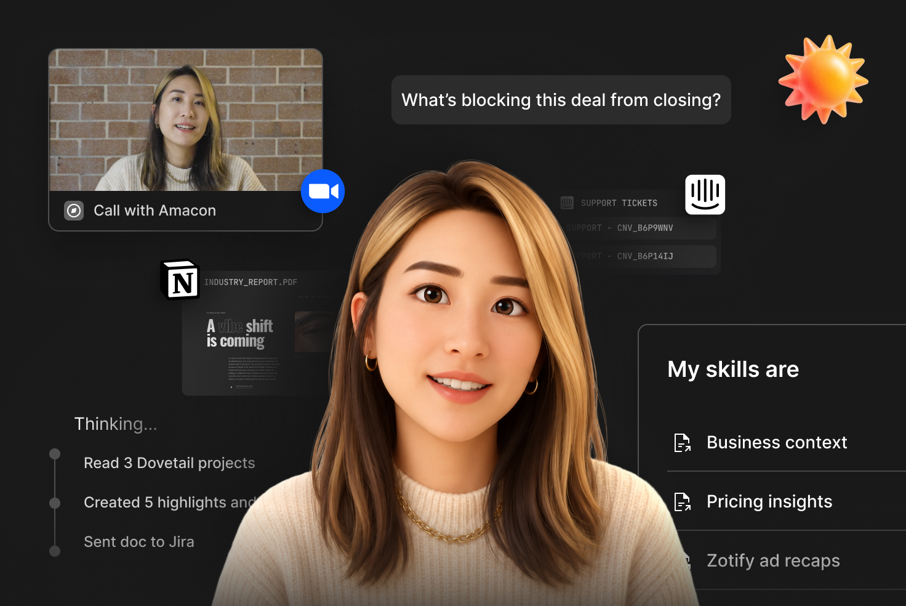Click the 'Call with Amacon' label
This screenshot has width=906, height=606.
[x=154, y=211]
